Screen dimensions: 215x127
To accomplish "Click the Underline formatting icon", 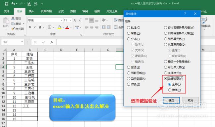I will coord(40,27).
